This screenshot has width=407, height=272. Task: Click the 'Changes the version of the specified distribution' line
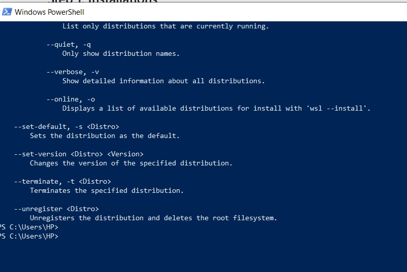pos(131,163)
